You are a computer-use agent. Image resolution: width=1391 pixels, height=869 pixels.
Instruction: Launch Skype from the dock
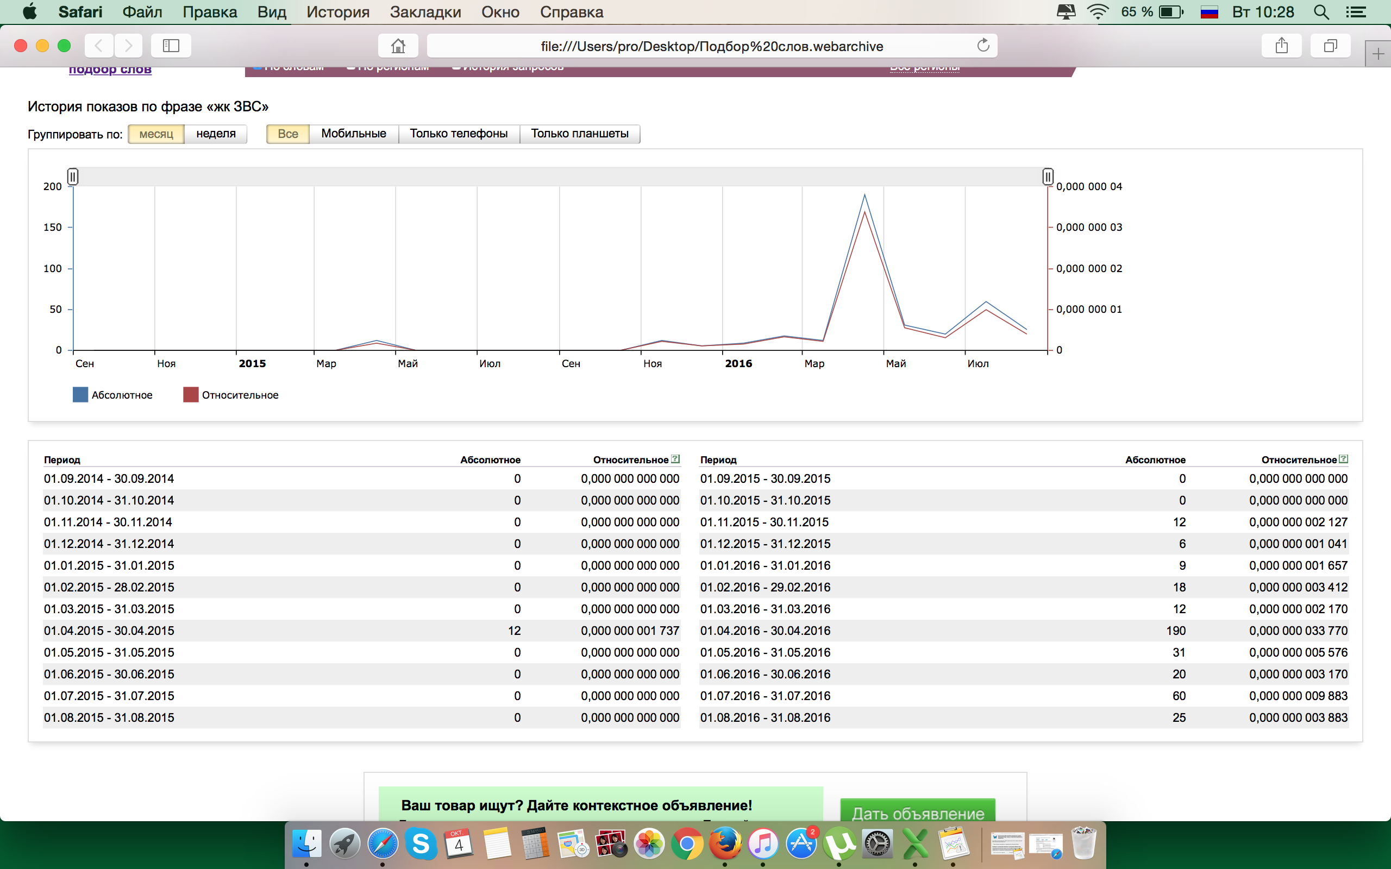(x=421, y=843)
